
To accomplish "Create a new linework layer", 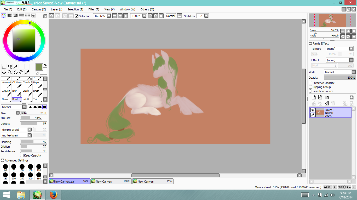I will [x=320, y=97].
